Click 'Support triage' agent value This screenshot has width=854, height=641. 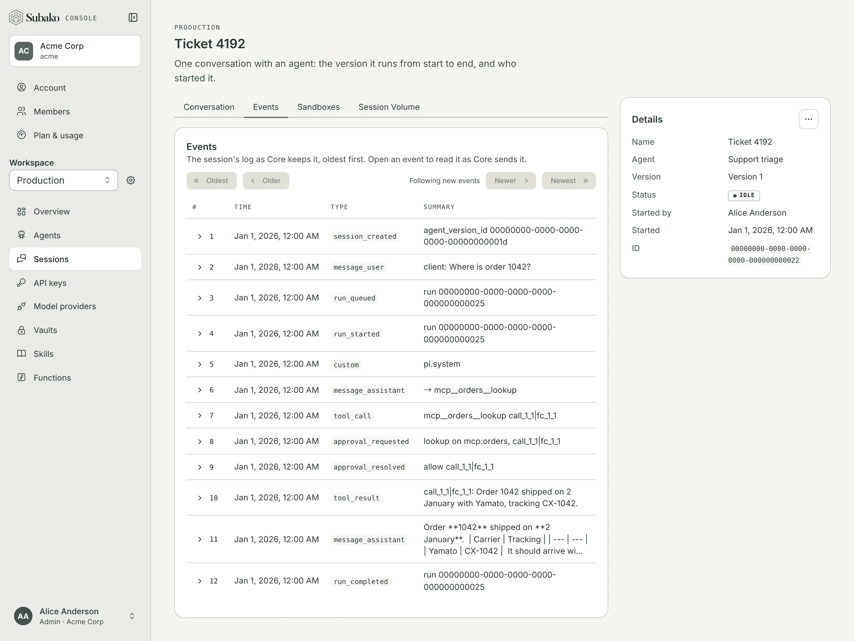point(755,159)
